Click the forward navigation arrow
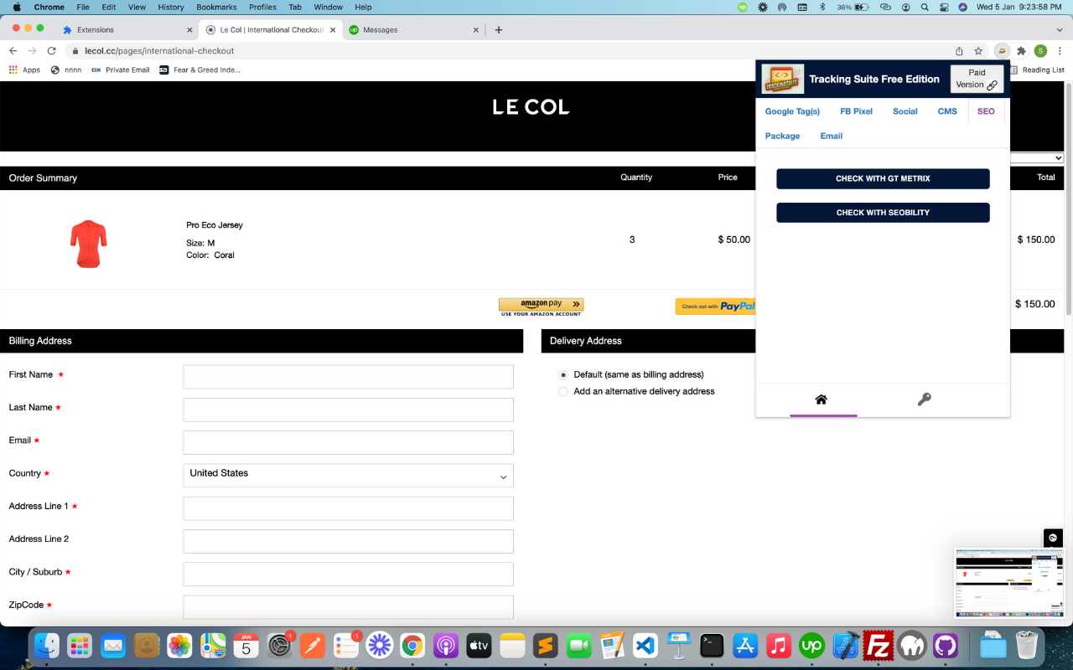 click(32, 51)
